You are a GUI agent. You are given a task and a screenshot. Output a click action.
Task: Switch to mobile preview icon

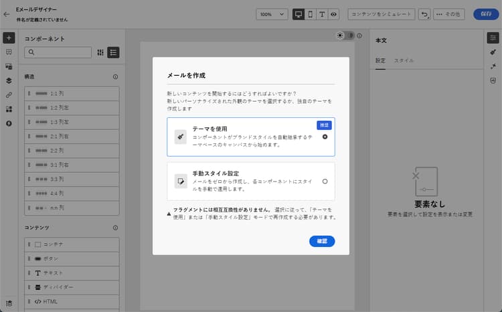(310, 14)
